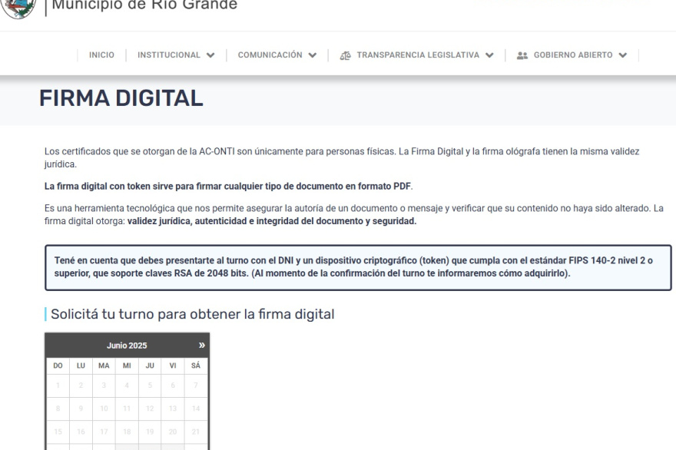
Task: Open the GOBIERNO ABIERTO menu
Action: 572,55
